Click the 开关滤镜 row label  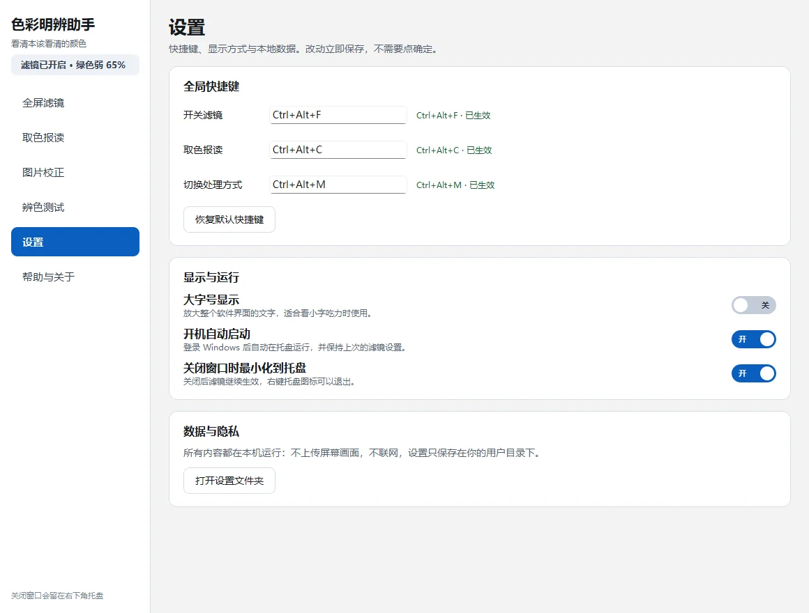pyautogui.click(x=203, y=115)
